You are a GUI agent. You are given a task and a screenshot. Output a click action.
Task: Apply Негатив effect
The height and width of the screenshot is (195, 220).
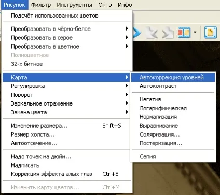coord(173,99)
